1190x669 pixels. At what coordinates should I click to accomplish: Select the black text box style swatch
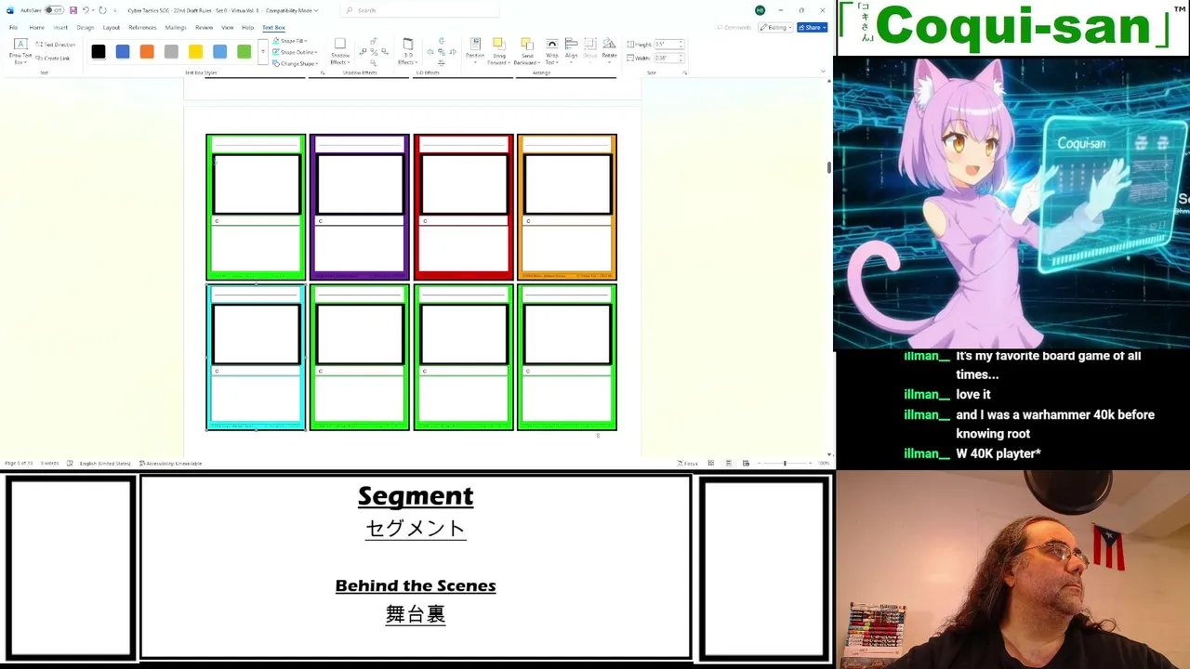pos(99,52)
